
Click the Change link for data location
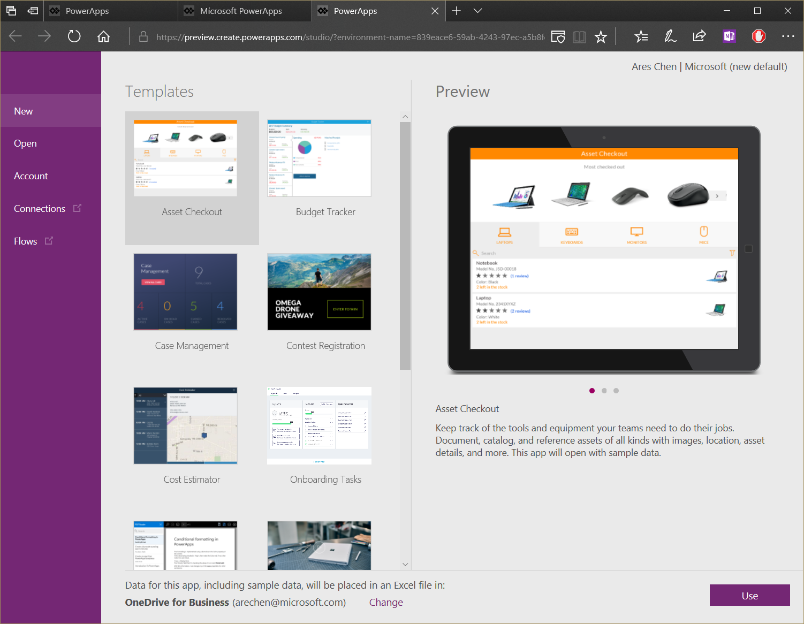click(386, 602)
